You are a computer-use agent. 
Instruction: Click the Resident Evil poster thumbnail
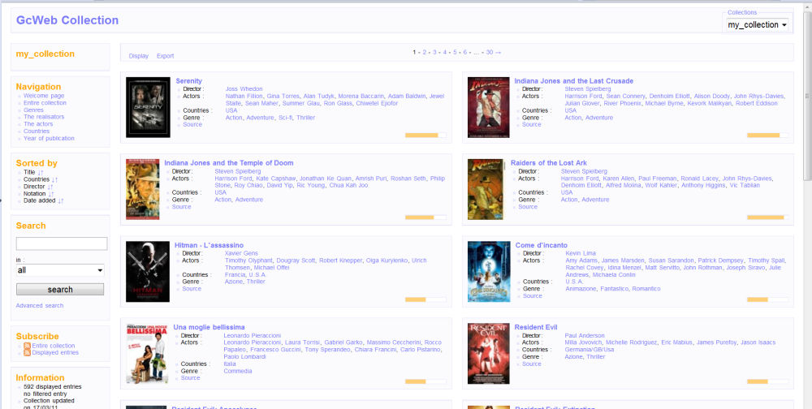(x=488, y=353)
